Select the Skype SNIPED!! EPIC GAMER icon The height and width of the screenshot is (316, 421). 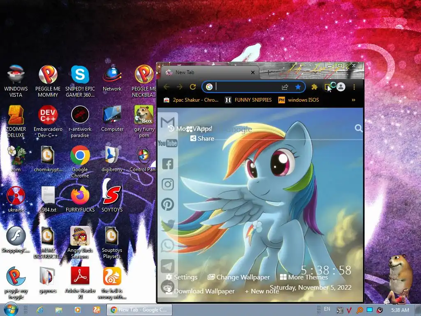[x=80, y=81]
